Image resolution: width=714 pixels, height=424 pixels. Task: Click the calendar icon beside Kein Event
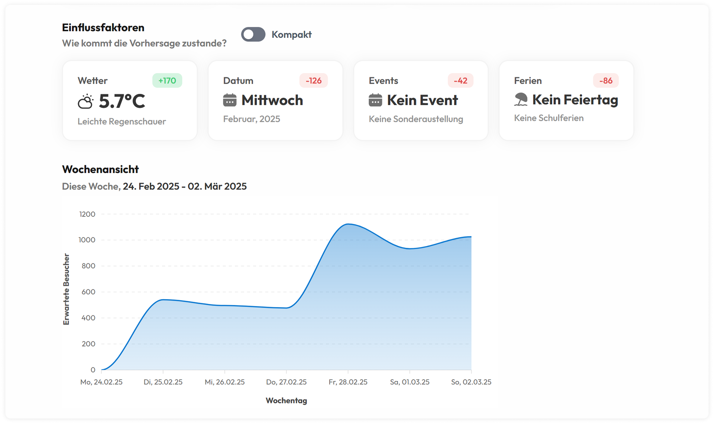375,100
